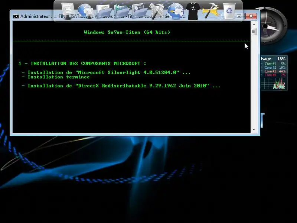Click the scroll down arrow of the console
The height and width of the screenshot is (223, 297).
click(x=254, y=130)
